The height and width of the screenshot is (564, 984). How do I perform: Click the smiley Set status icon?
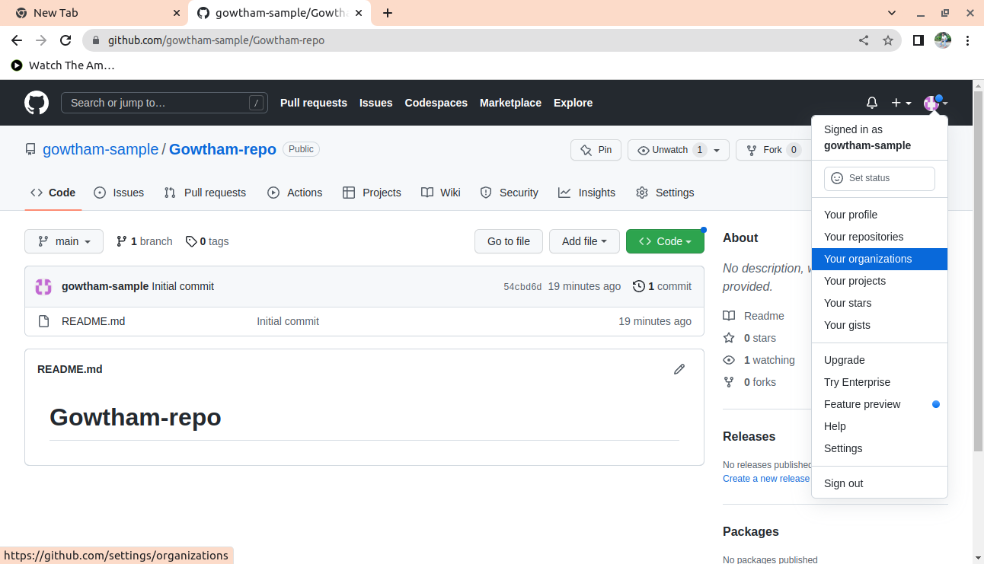837,178
